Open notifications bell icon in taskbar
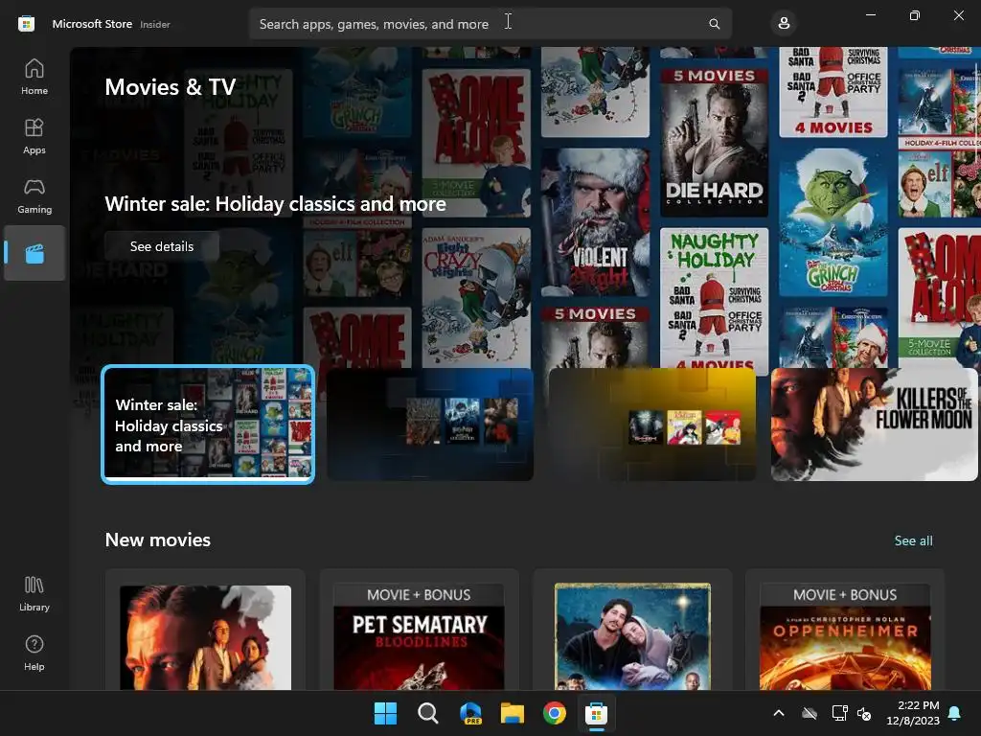This screenshot has width=981, height=736. 955,713
